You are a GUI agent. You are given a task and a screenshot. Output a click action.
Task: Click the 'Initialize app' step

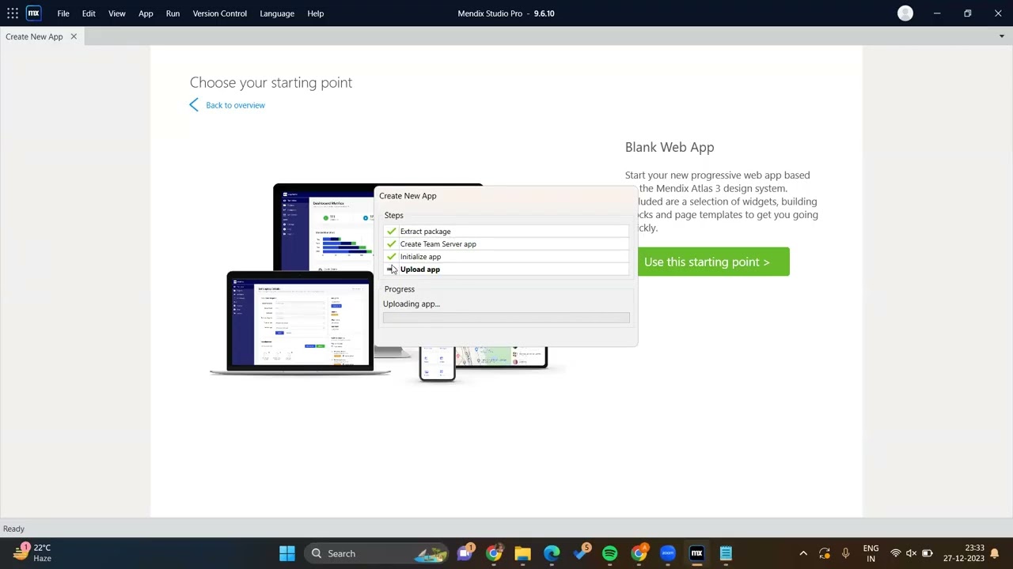(506, 257)
